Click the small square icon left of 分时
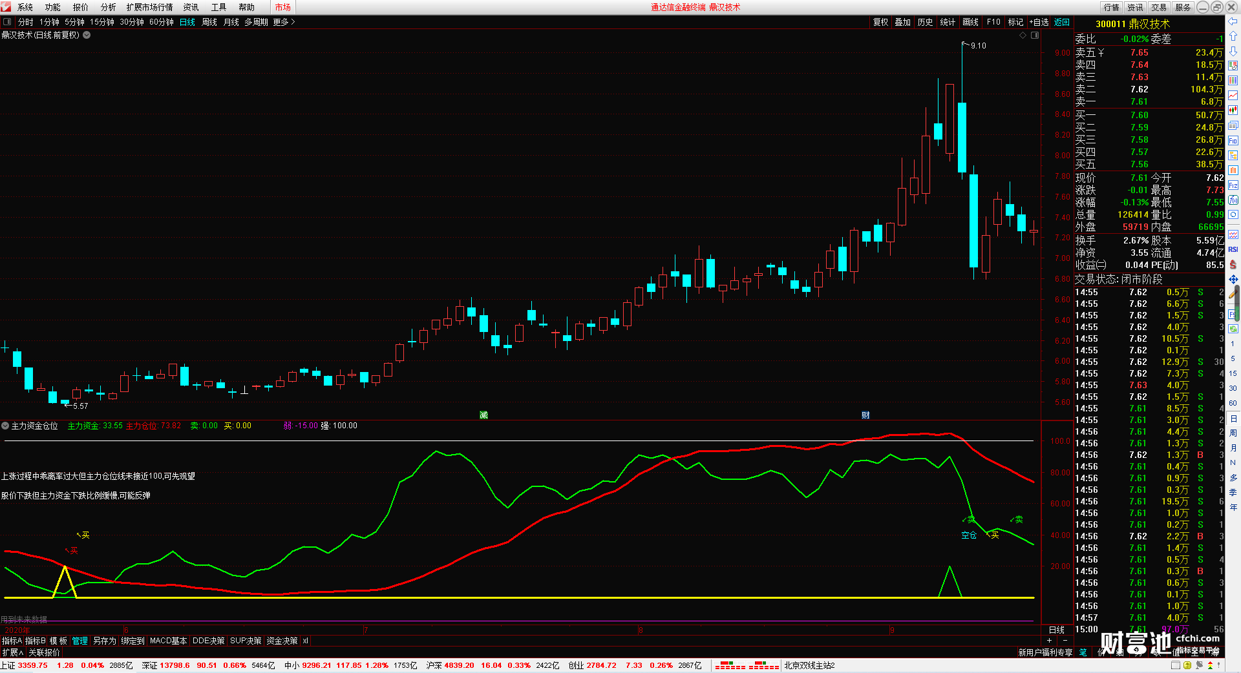 coord(7,22)
